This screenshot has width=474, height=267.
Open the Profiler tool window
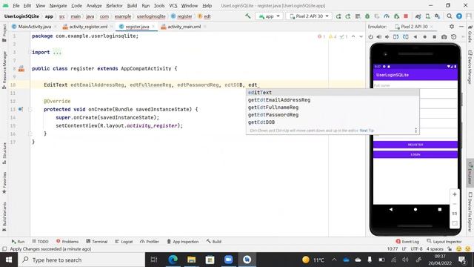point(150,242)
